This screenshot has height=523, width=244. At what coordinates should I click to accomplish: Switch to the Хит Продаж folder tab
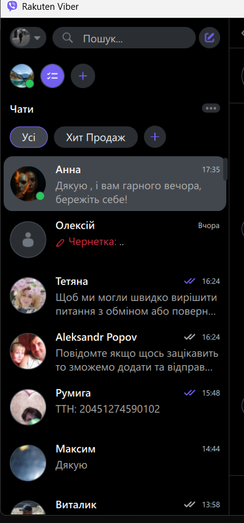tap(96, 137)
